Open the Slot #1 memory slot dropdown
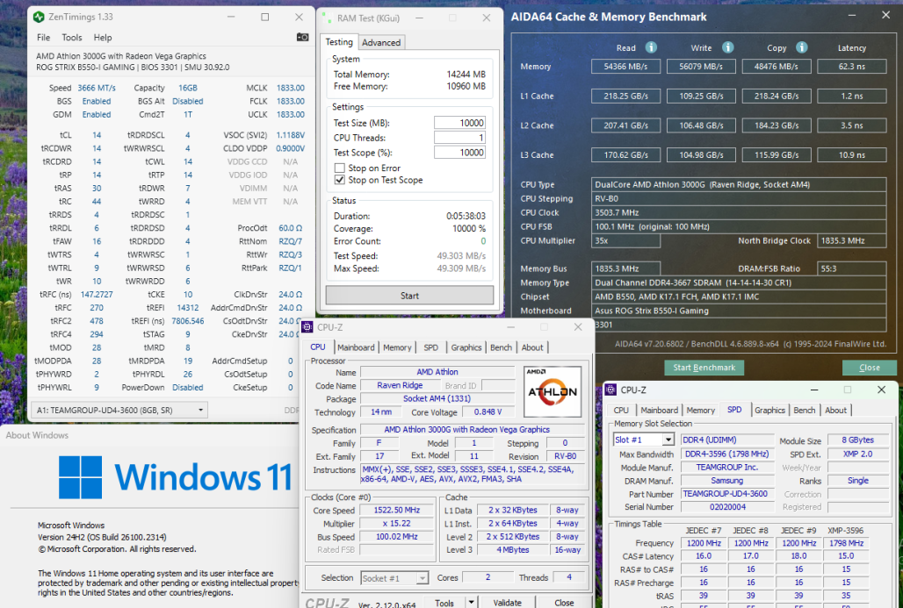This screenshot has width=903, height=608. point(668,440)
